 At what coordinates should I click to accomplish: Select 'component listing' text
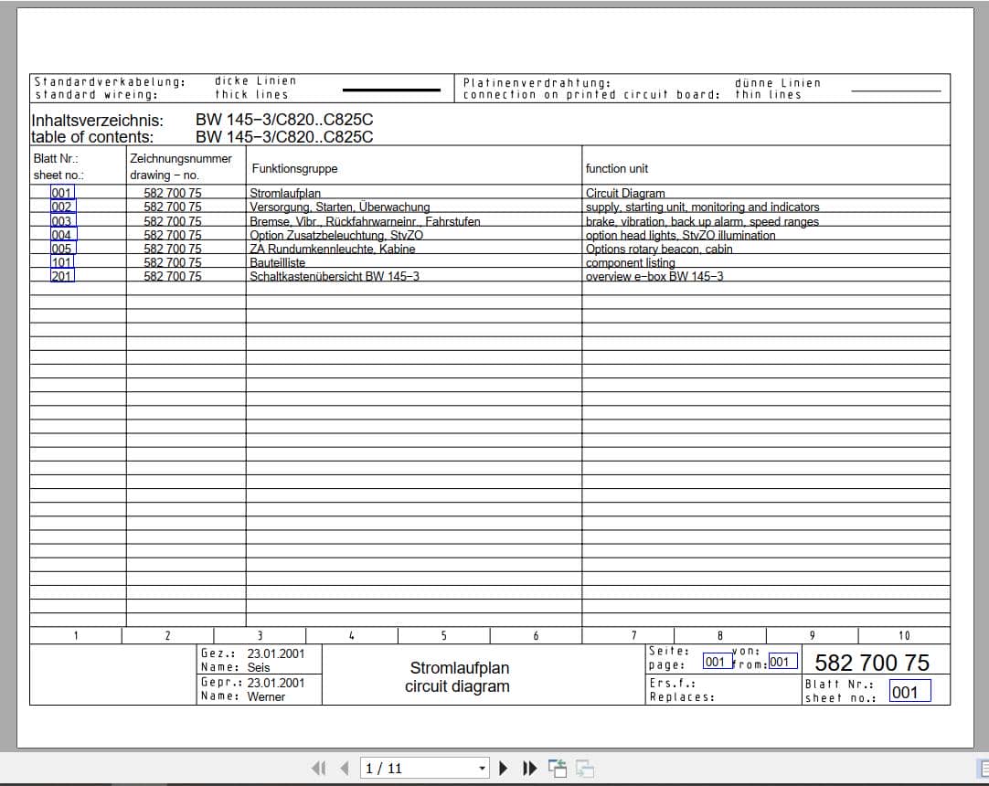pyautogui.click(x=630, y=262)
